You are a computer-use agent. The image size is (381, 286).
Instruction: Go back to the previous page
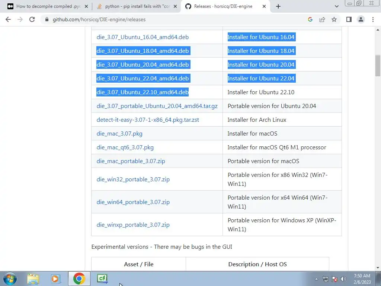pos(8,19)
